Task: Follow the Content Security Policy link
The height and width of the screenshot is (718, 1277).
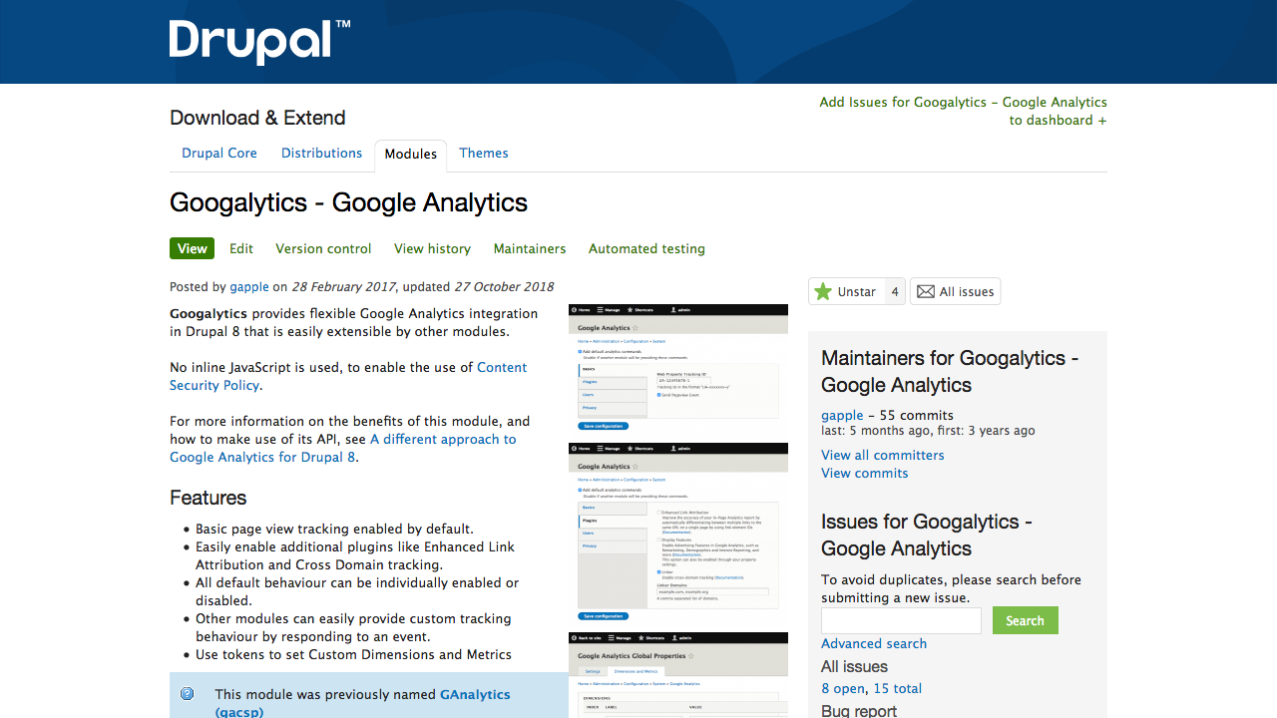Action: coord(348,376)
